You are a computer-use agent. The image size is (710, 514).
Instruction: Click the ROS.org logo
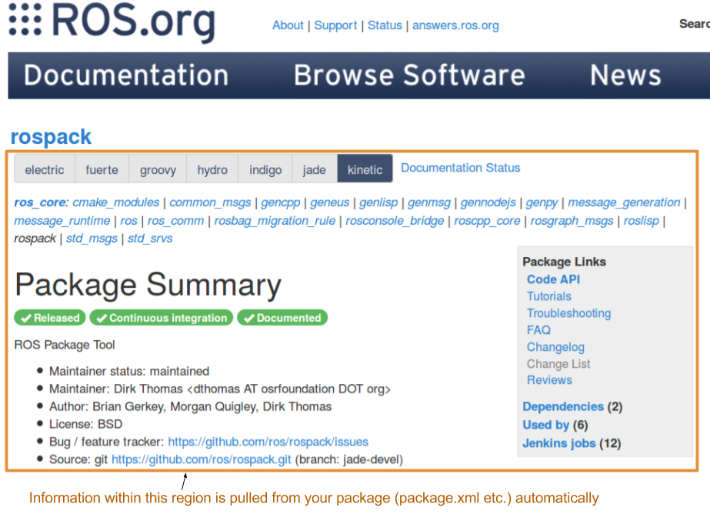tap(112, 22)
